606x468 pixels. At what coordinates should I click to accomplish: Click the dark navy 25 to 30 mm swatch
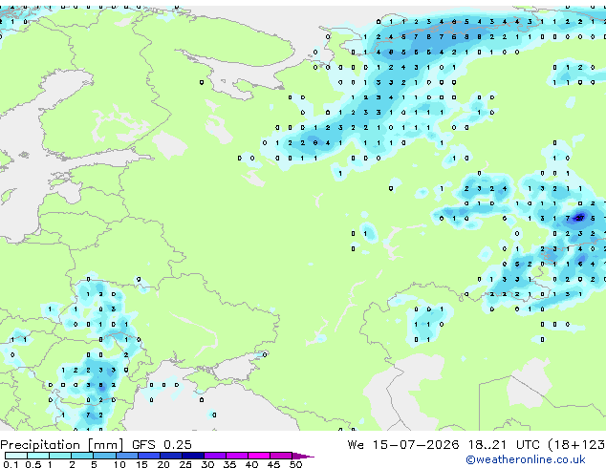coord(192,456)
